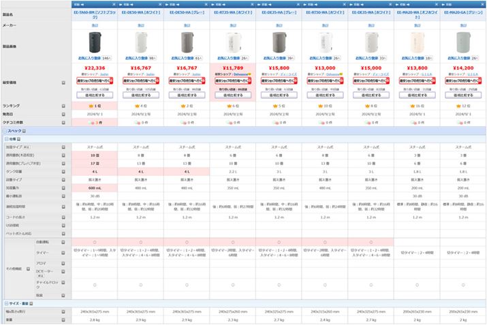Toggle the highlight icon on ランキング row
The image size is (487, 325).
pyautogui.click(x=63, y=106)
